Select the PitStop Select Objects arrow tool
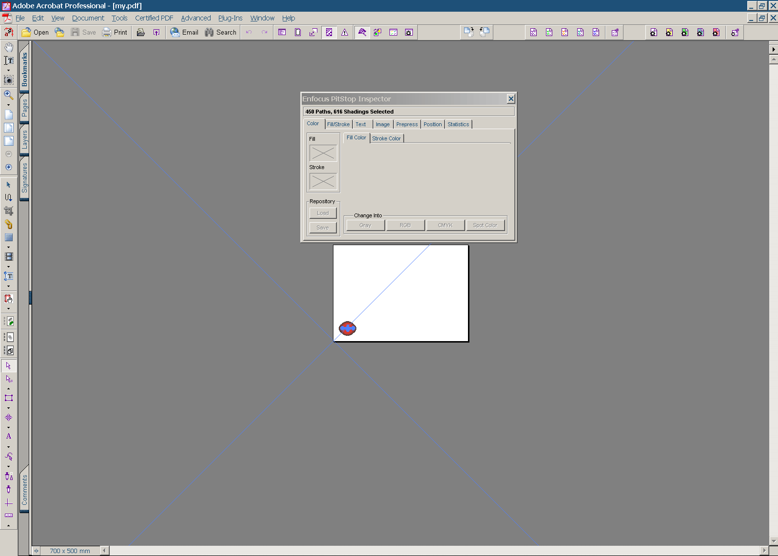 9,365
